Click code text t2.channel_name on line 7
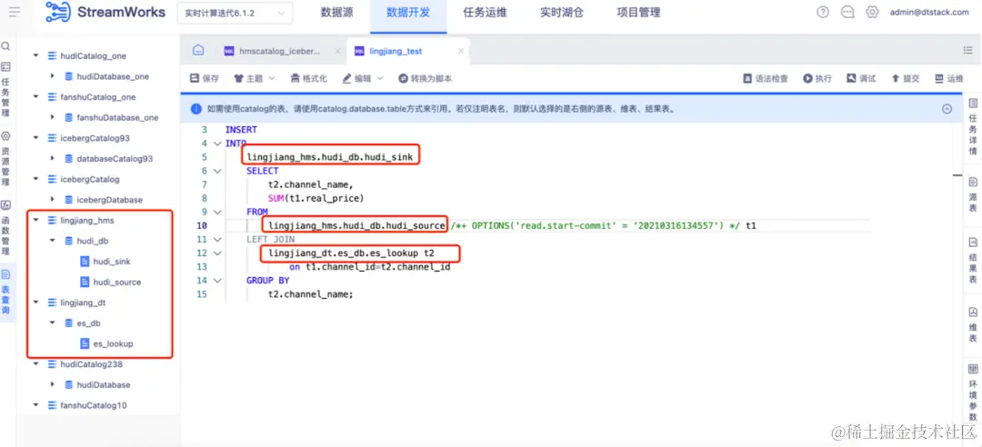 [x=311, y=184]
